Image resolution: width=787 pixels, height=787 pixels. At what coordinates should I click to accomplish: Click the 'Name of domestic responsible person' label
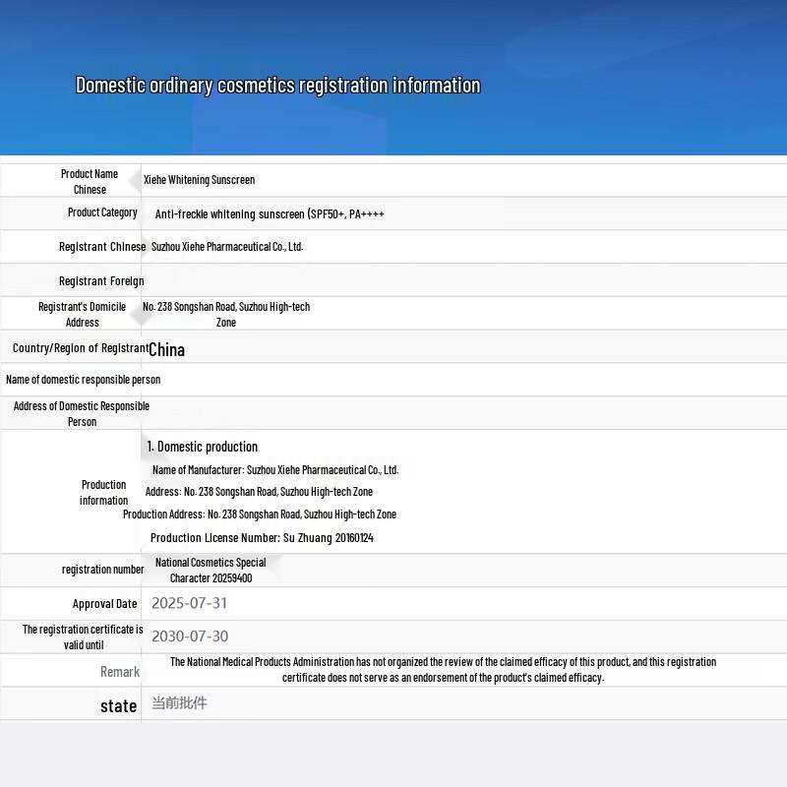coord(84,380)
